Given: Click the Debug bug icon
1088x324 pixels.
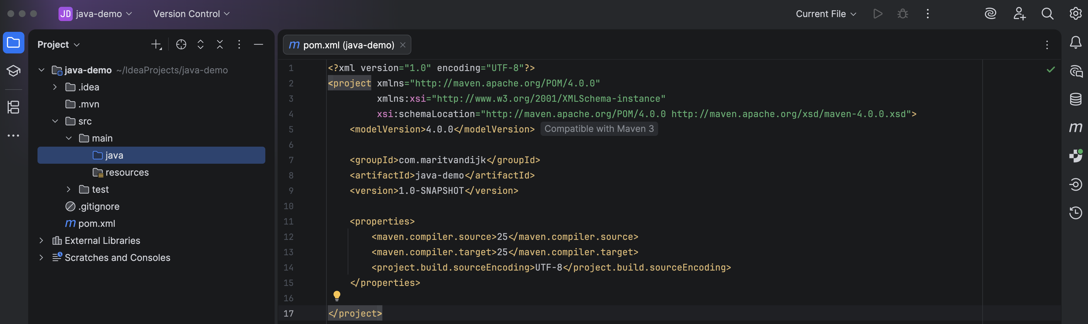Looking at the screenshot, I should pyautogui.click(x=903, y=14).
